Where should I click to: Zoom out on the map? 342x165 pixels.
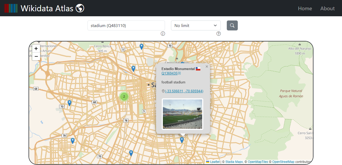tap(36, 56)
